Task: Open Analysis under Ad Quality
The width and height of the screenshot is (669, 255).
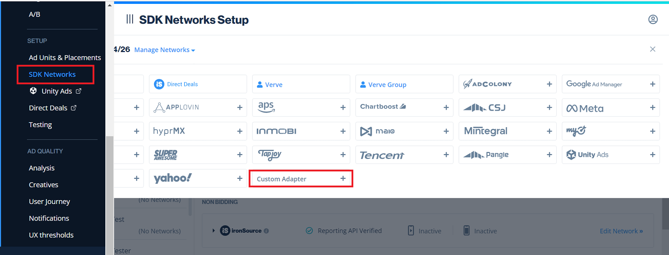Action: point(42,168)
